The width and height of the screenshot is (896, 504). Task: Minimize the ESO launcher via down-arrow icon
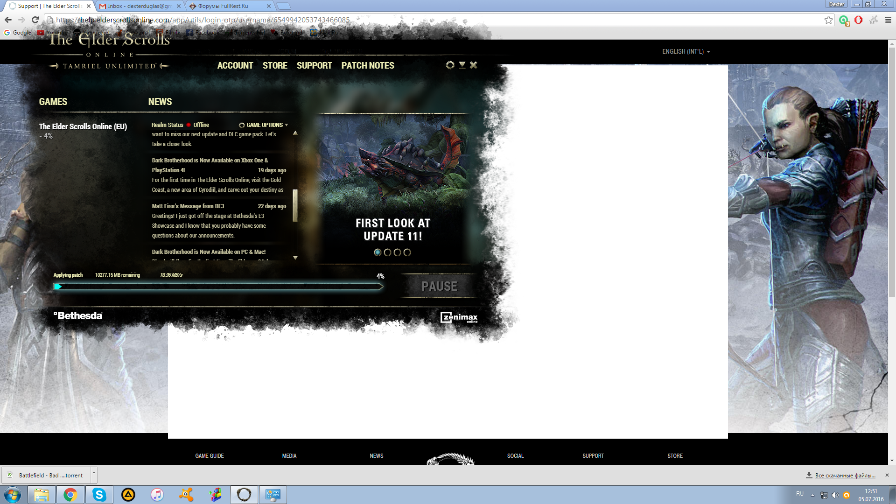click(x=462, y=65)
